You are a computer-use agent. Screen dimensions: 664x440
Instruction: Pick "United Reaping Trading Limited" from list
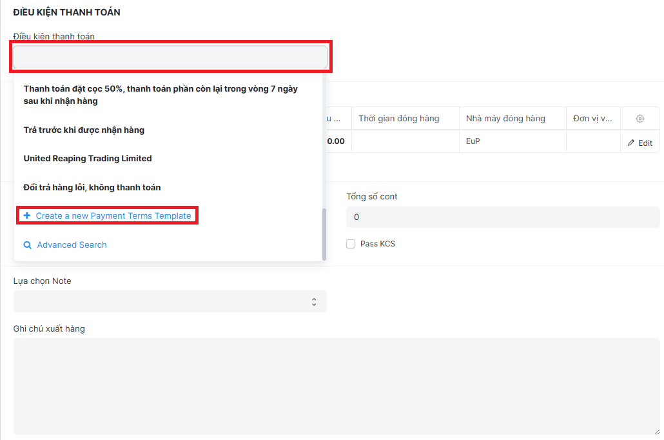[x=88, y=159]
